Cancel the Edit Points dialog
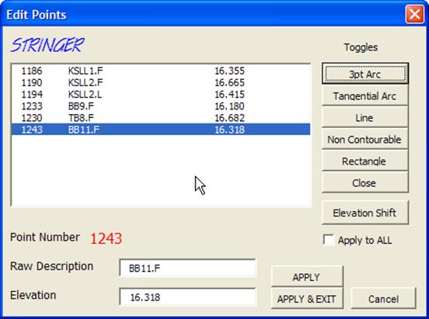 pyautogui.click(x=383, y=299)
